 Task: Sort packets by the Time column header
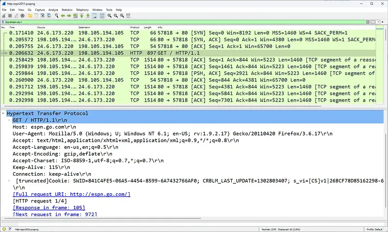point(12,28)
